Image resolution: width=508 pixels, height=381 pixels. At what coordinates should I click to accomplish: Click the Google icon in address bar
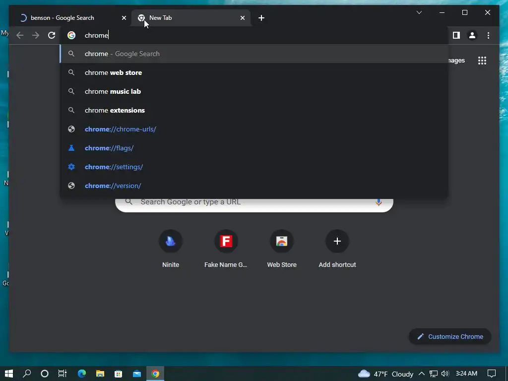pyautogui.click(x=71, y=35)
